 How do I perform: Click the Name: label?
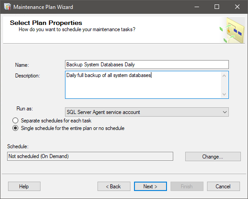[22, 65]
